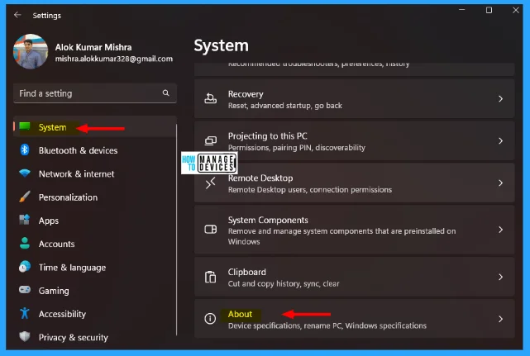Click the About info icon
530x356 pixels.
click(x=210, y=319)
